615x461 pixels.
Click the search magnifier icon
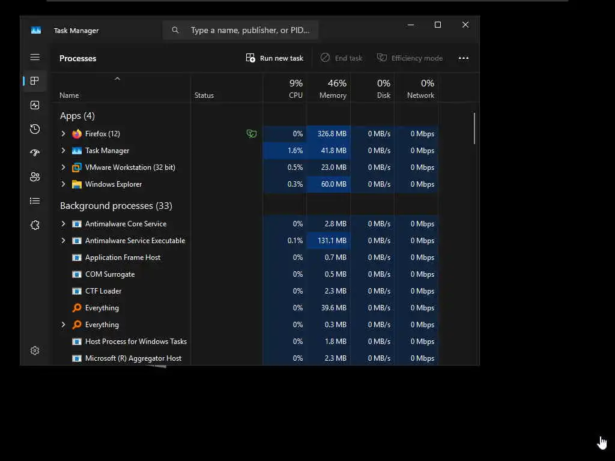click(175, 30)
